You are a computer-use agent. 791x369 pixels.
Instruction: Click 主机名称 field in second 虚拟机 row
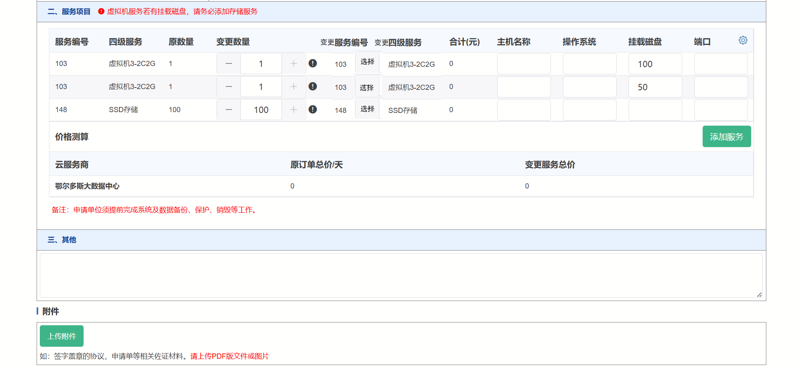coord(524,87)
